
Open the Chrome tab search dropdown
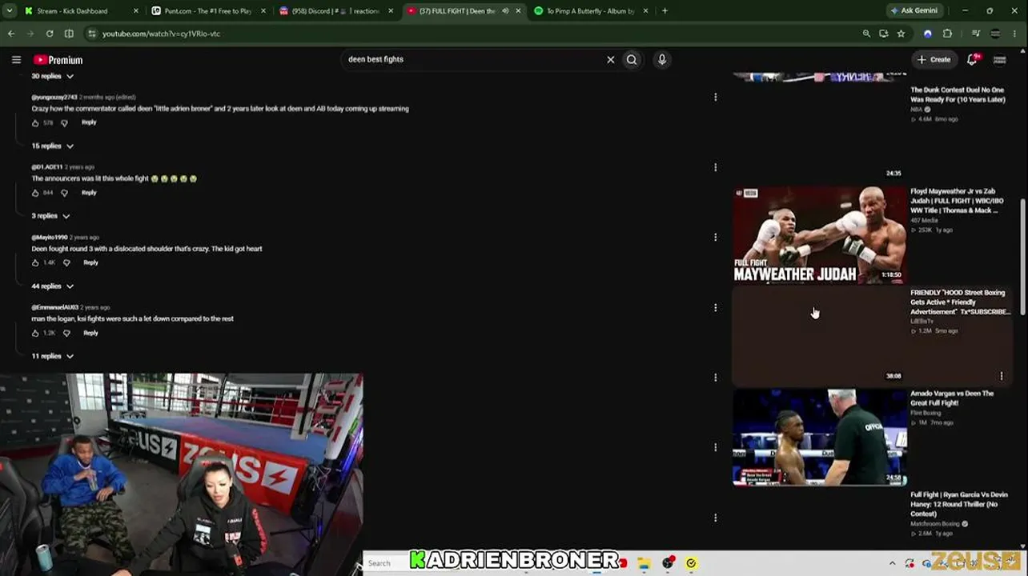coord(11,11)
